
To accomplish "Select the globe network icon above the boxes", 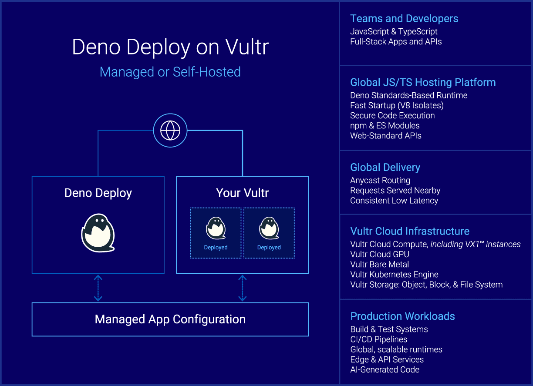I will coord(170,130).
